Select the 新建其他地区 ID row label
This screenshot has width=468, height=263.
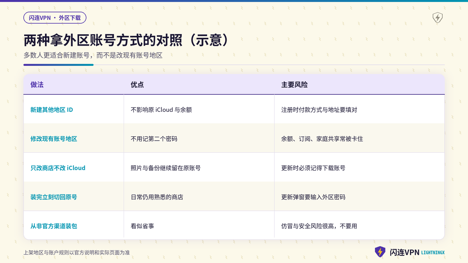(51, 110)
